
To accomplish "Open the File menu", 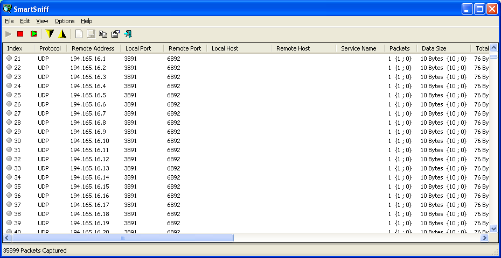I will pos(9,21).
